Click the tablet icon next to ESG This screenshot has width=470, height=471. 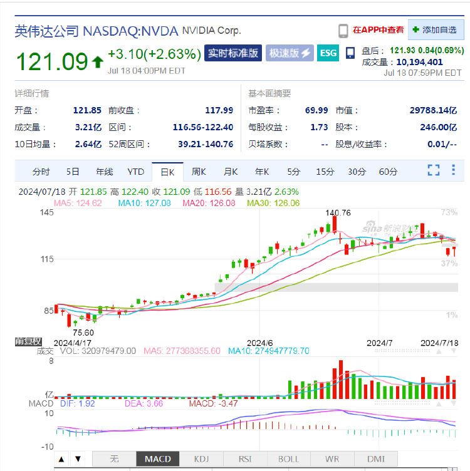350,53
